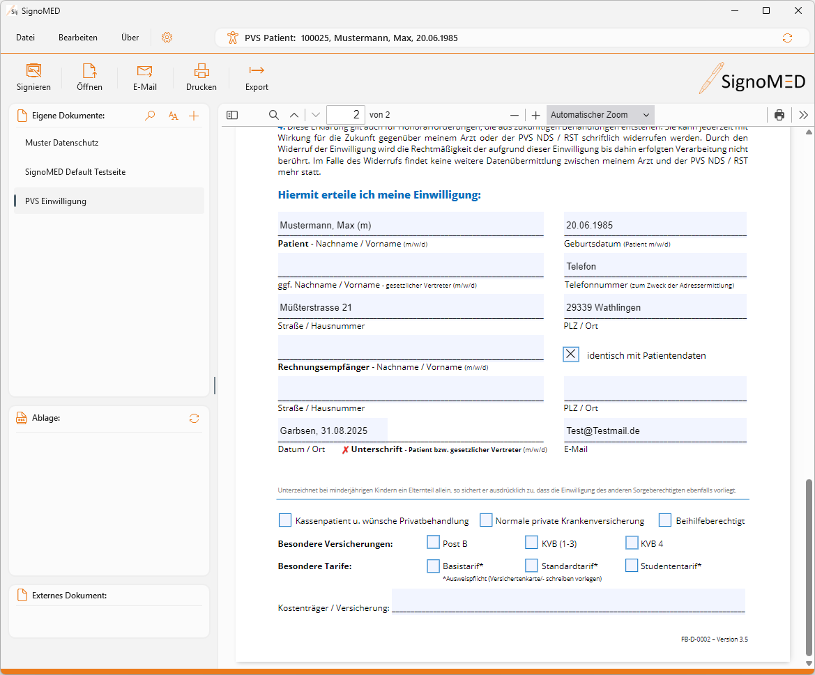Viewport: 815px width, 675px height.
Task: Click the Geburtsdatum field 20.06.1985
Action: point(655,224)
